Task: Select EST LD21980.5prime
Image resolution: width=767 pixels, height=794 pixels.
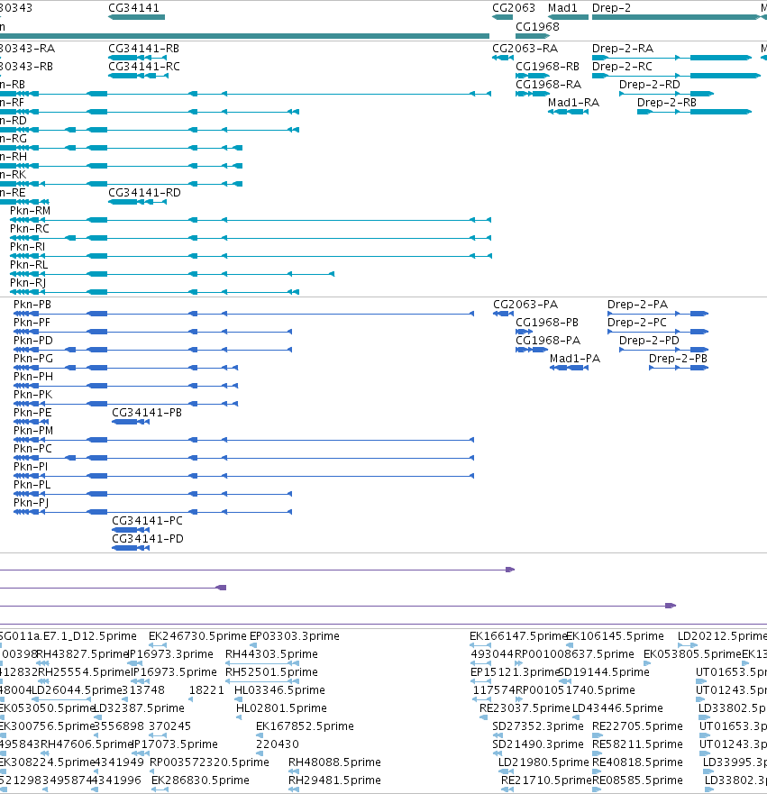Action: (543, 762)
